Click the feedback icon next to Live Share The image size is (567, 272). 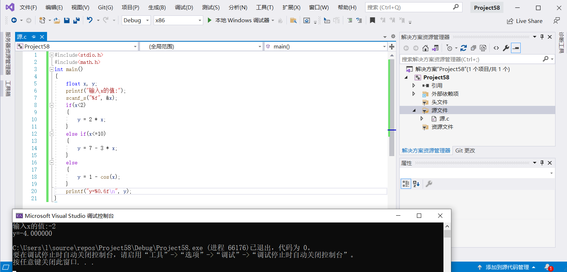[557, 21]
